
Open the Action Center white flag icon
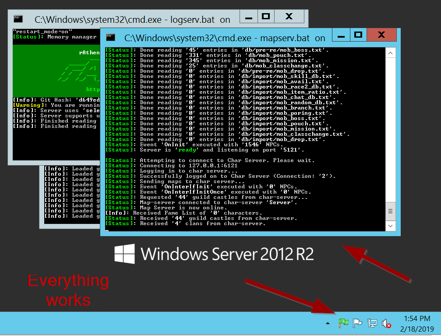[x=357, y=323]
